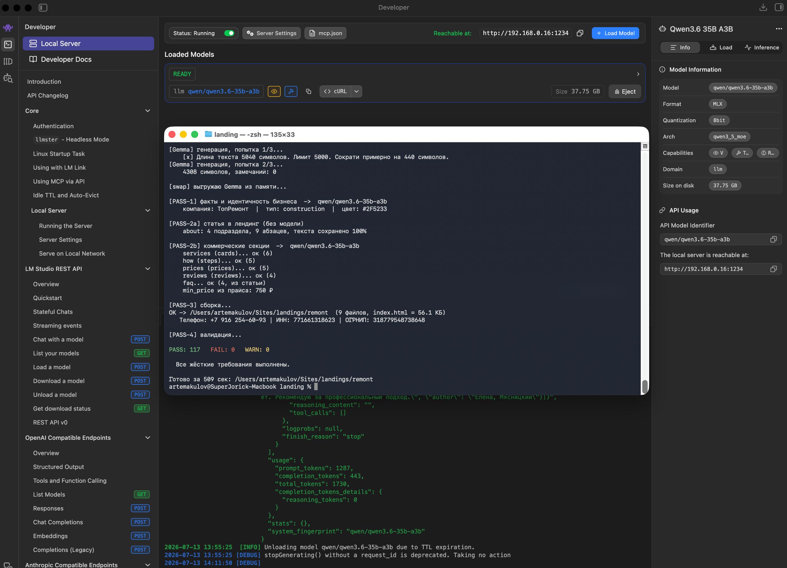
Task: Open the Discover search icon in left rail
Action: click(8, 78)
